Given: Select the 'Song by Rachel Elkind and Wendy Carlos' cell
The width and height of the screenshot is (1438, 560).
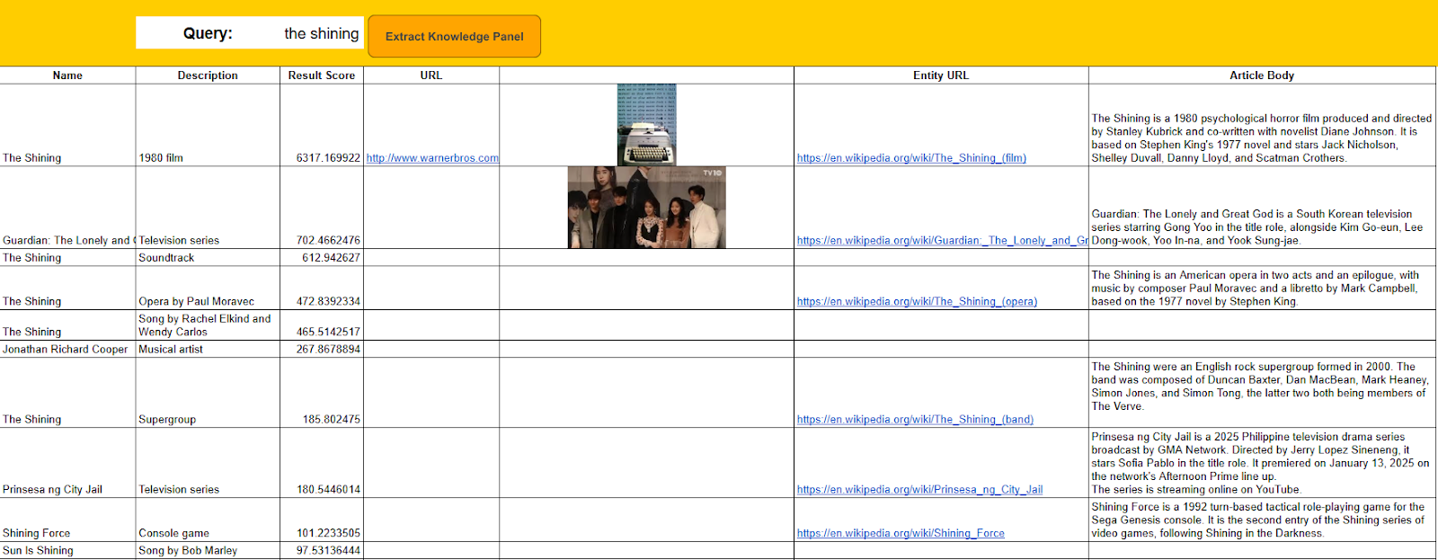Looking at the screenshot, I should tap(208, 325).
